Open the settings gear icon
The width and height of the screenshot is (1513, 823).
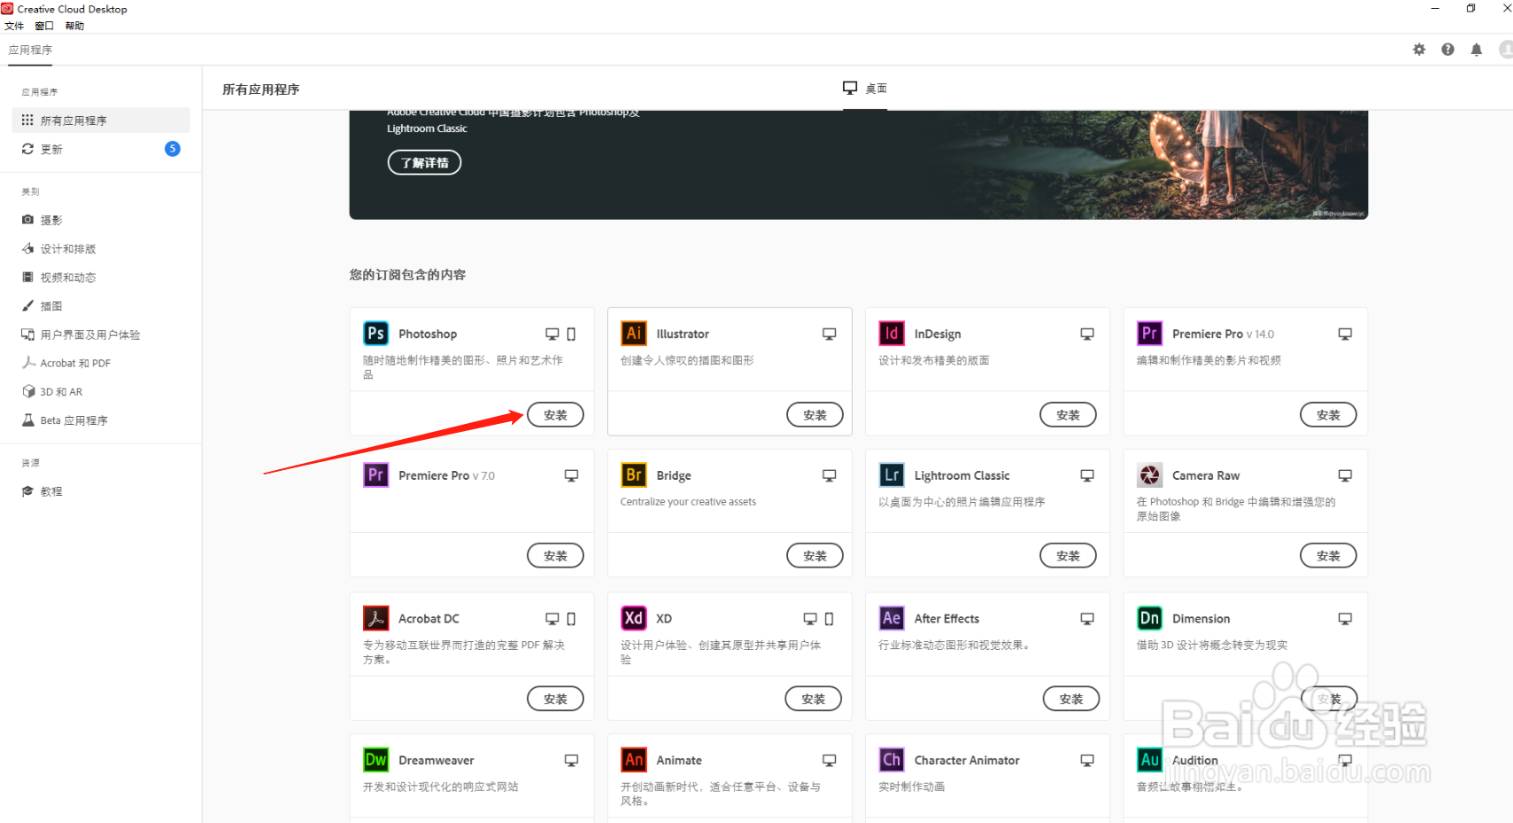1419,50
